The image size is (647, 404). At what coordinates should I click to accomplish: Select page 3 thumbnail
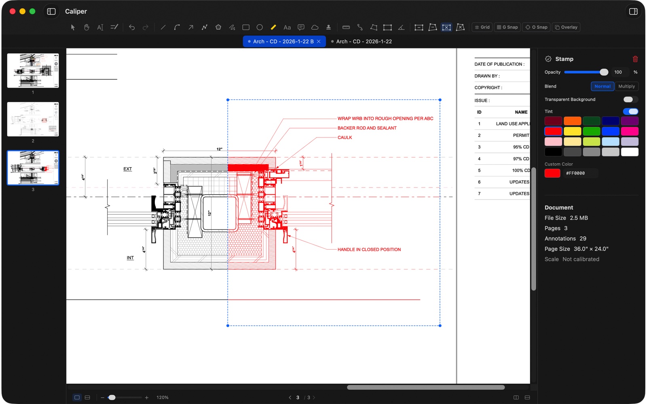point(33,168)
